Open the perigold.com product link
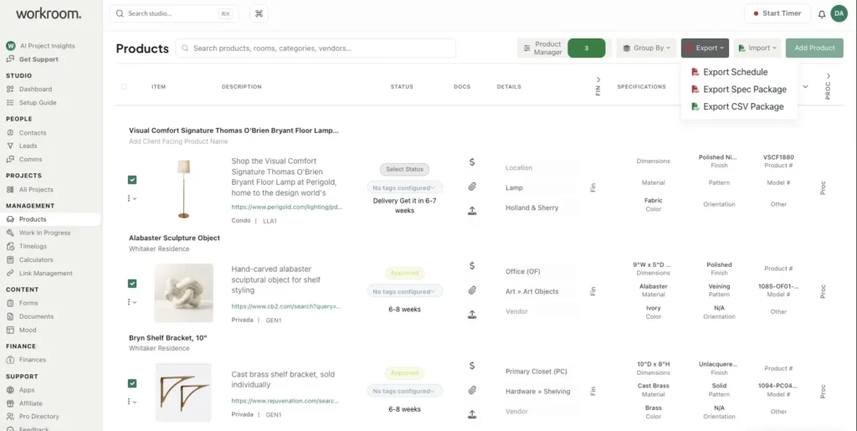857x431 pixels. pos(287,208)
